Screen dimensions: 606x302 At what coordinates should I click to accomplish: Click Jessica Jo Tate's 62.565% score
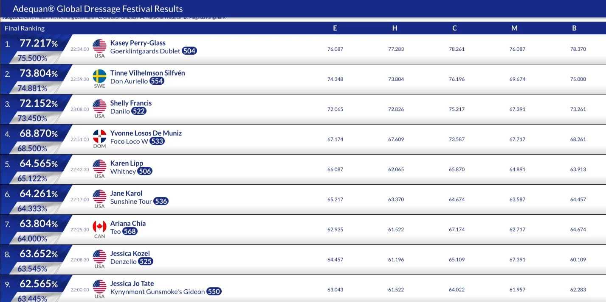pyautogui.click(x=39, y=284)
